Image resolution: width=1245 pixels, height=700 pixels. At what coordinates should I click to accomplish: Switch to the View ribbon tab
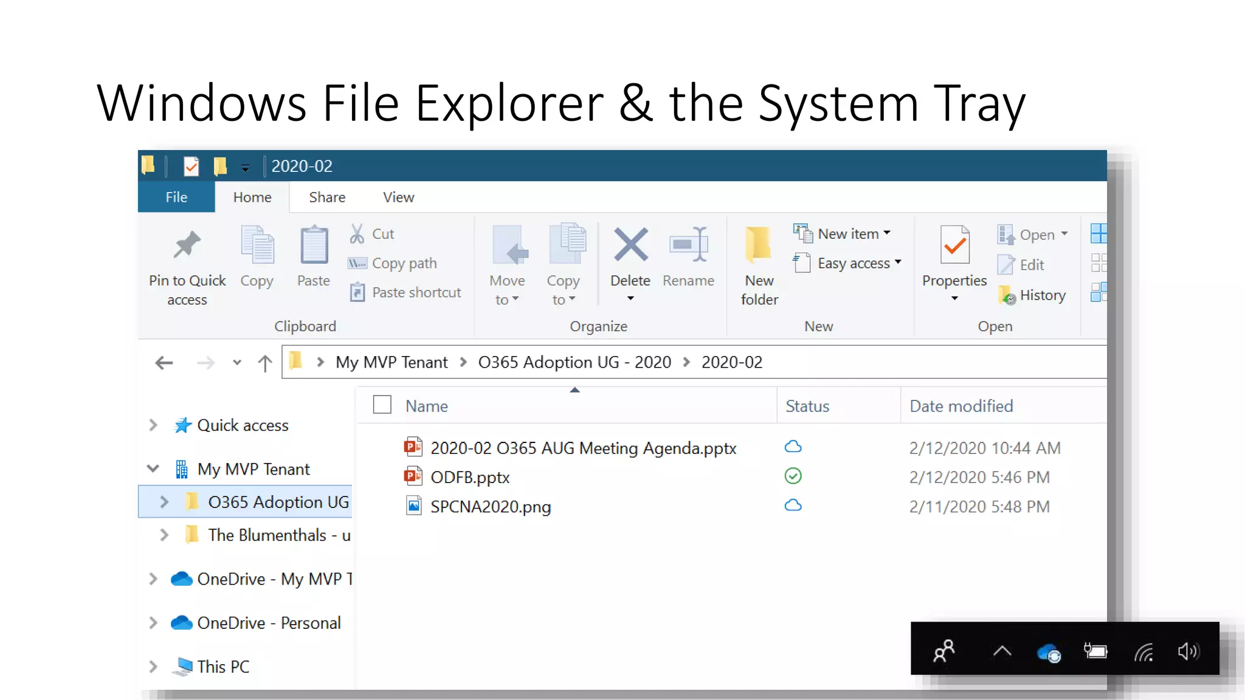click(398, 197)
